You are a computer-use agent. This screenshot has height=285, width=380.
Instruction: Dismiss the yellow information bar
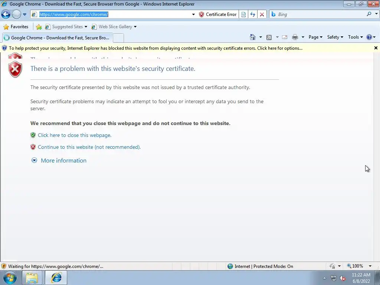click(376, 48)
